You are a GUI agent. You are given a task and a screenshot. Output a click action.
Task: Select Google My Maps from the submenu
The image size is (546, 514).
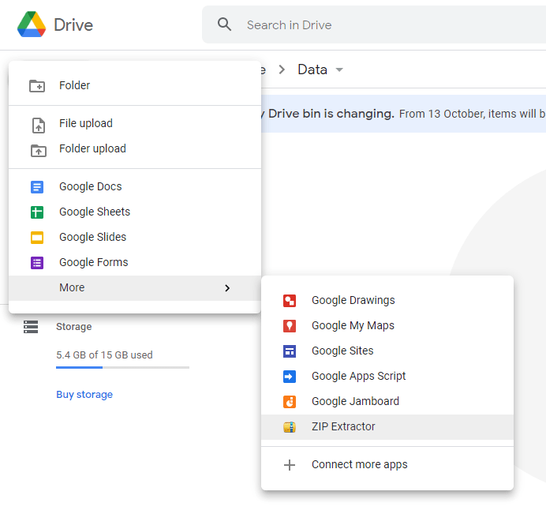tap(387, 325)
